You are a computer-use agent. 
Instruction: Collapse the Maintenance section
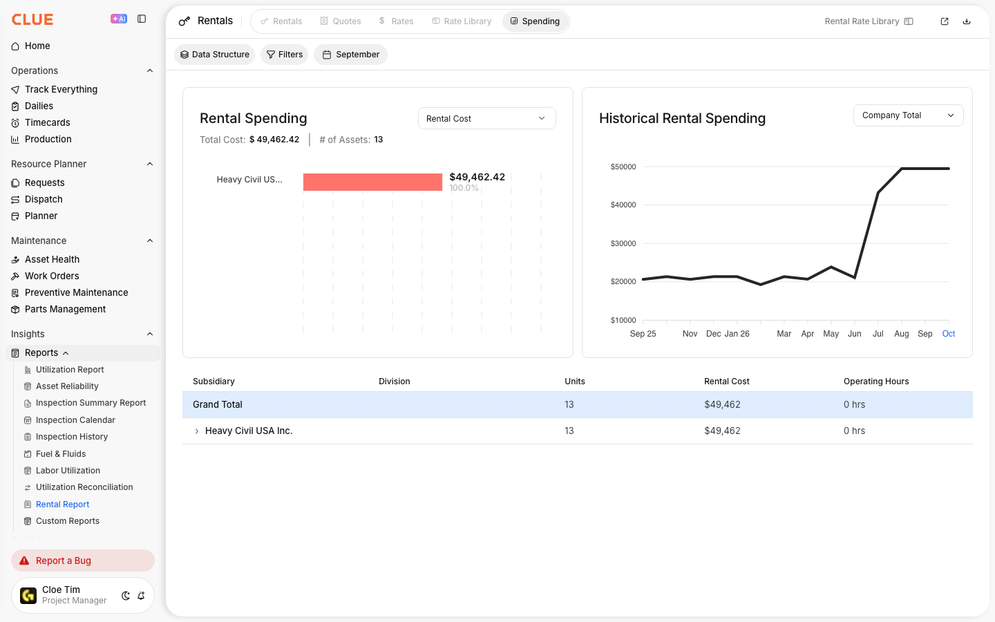click(150, 241)
